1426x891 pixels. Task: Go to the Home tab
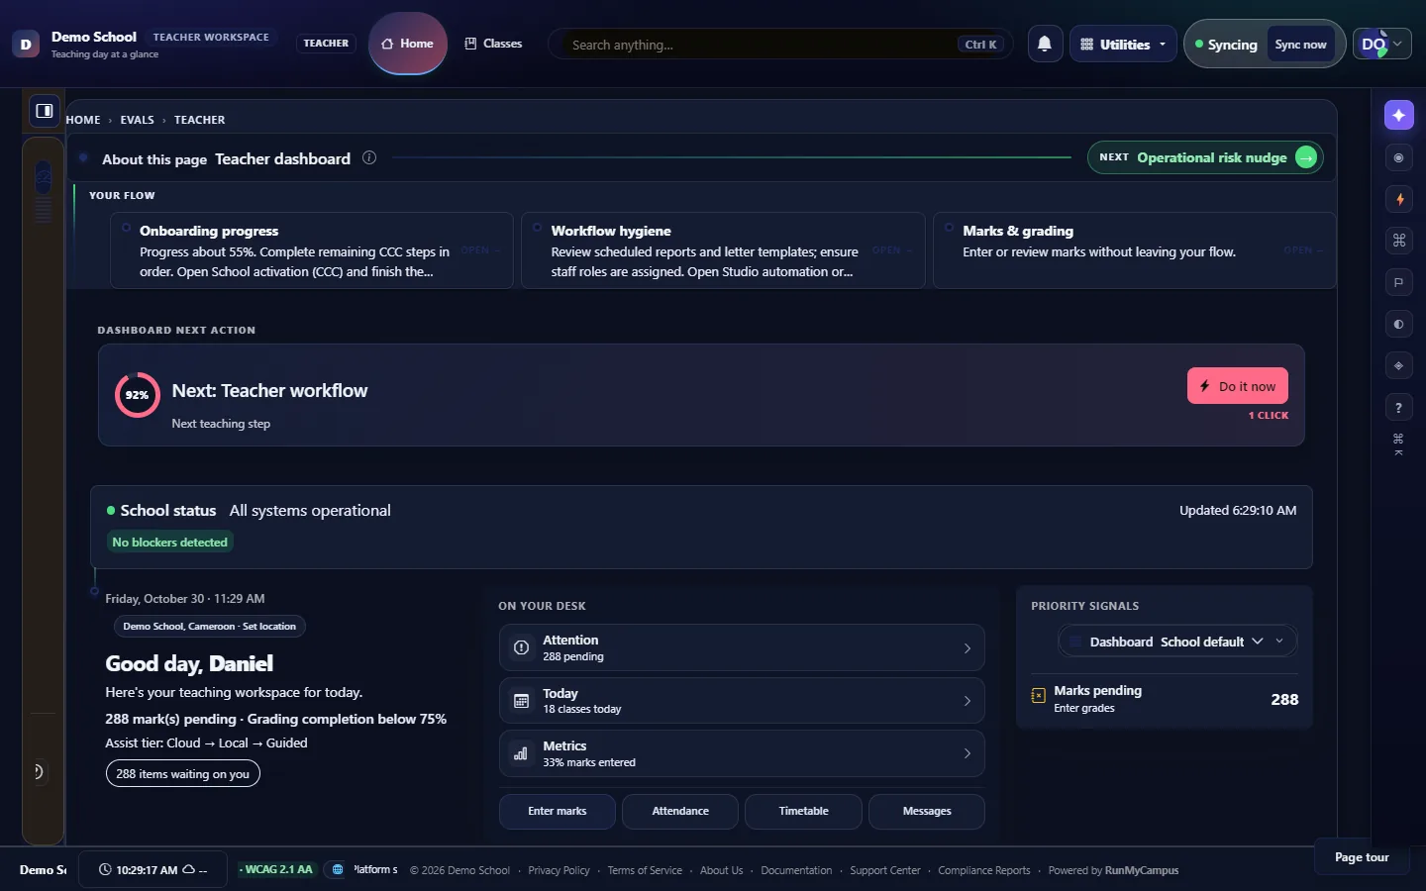[408, 44]
